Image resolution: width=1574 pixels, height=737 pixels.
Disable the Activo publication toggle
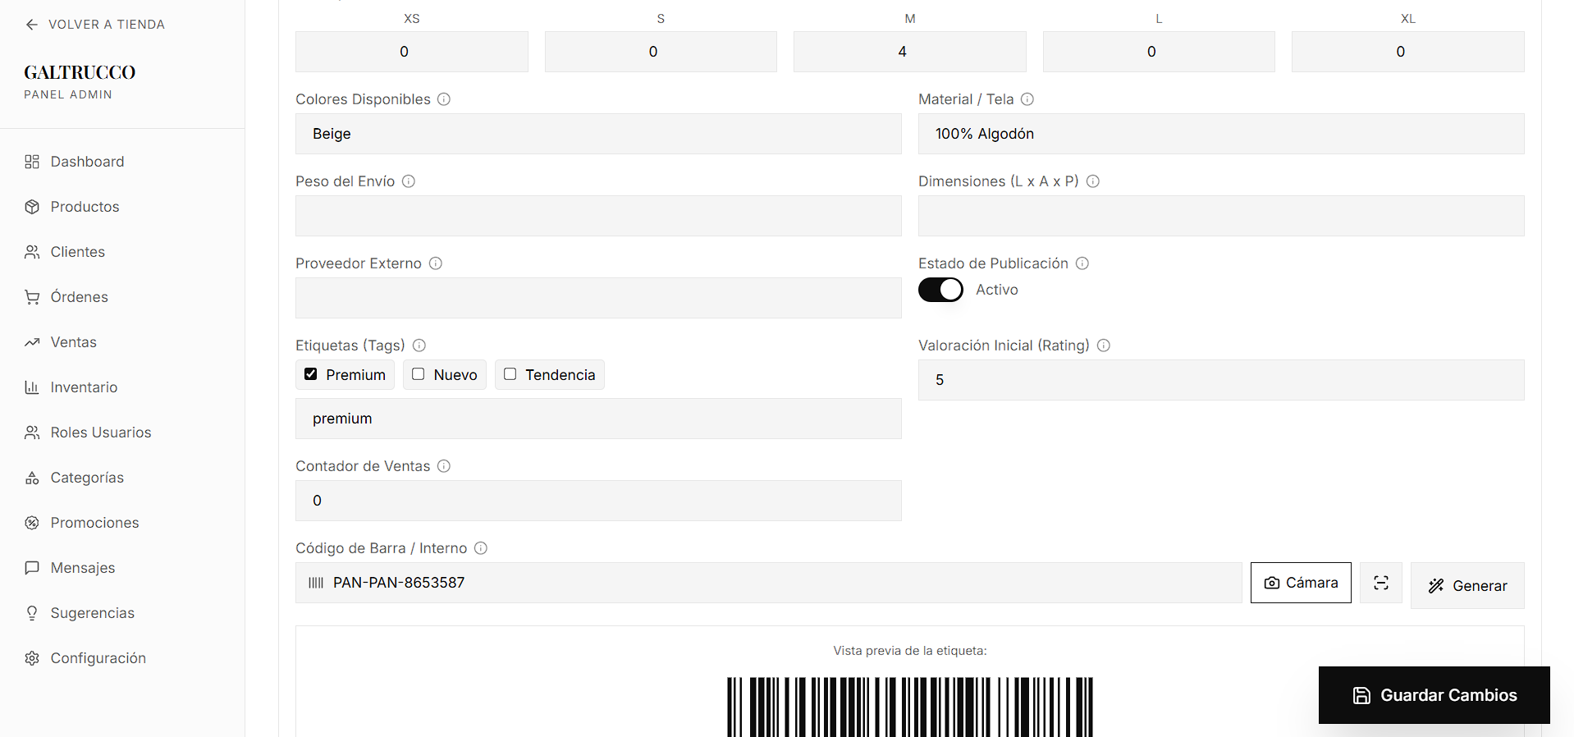coord(940,290)
